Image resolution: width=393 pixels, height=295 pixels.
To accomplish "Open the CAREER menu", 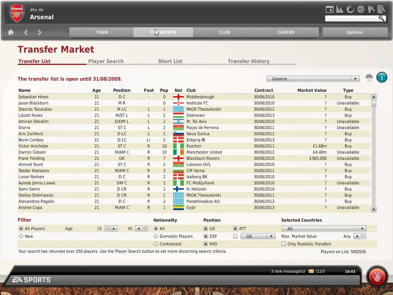I will tap(286, 32).
